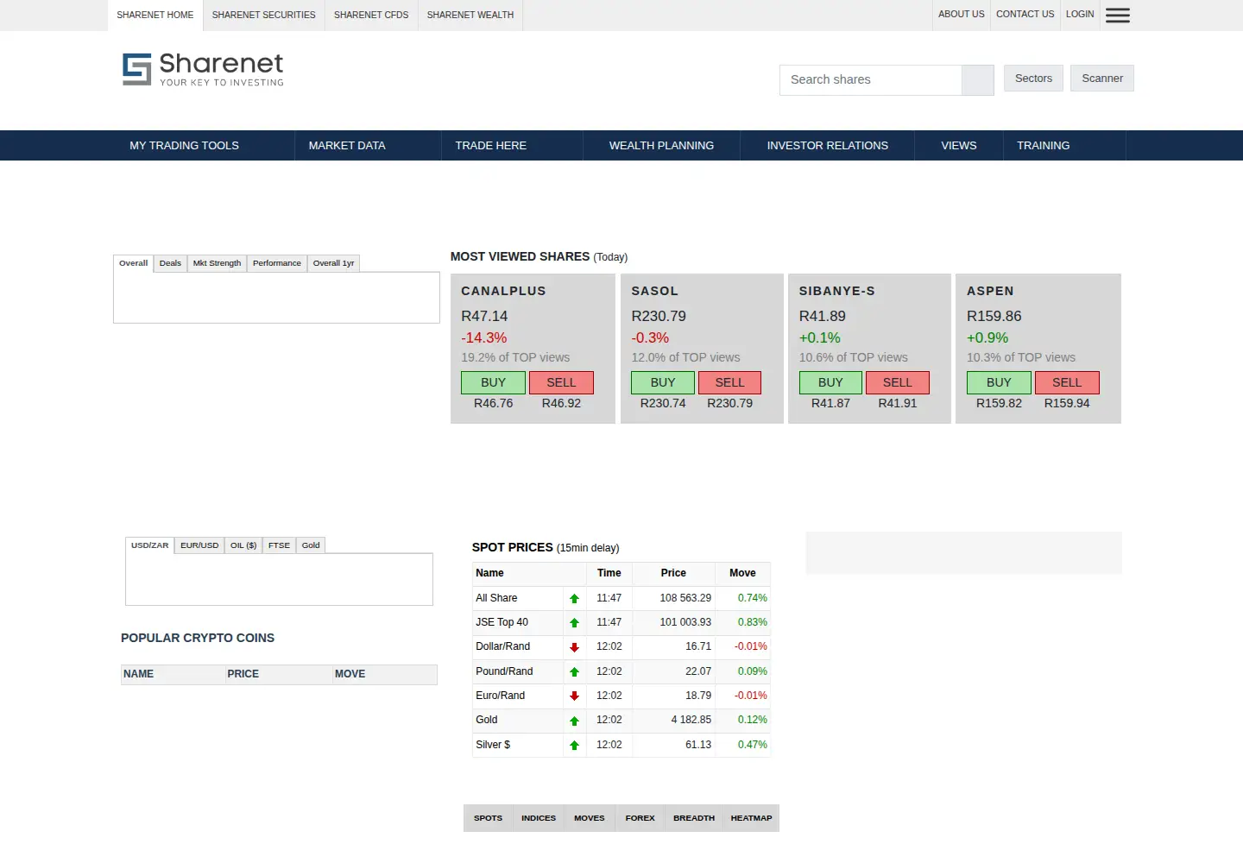The height and width of the screenshot is (863, 1243).
Task: Select the Performance tab
Action: coord(277,263)
